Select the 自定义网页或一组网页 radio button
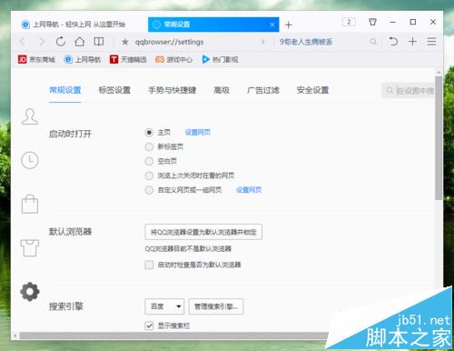454x351 pixels. click(x=149, y=190)
